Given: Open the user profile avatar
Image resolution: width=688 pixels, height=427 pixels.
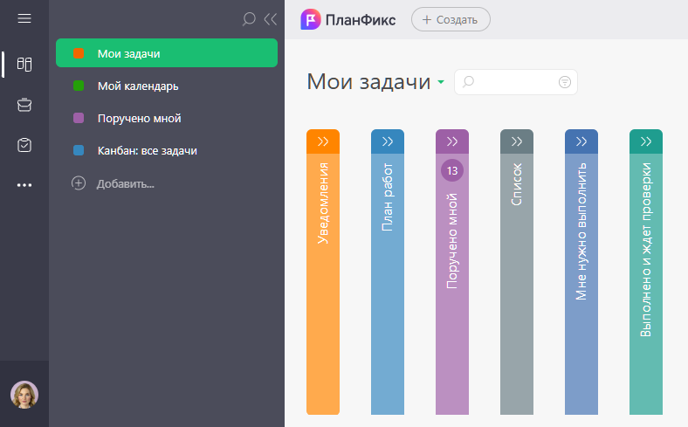Looking at the screenshot, I should [24, 395].
